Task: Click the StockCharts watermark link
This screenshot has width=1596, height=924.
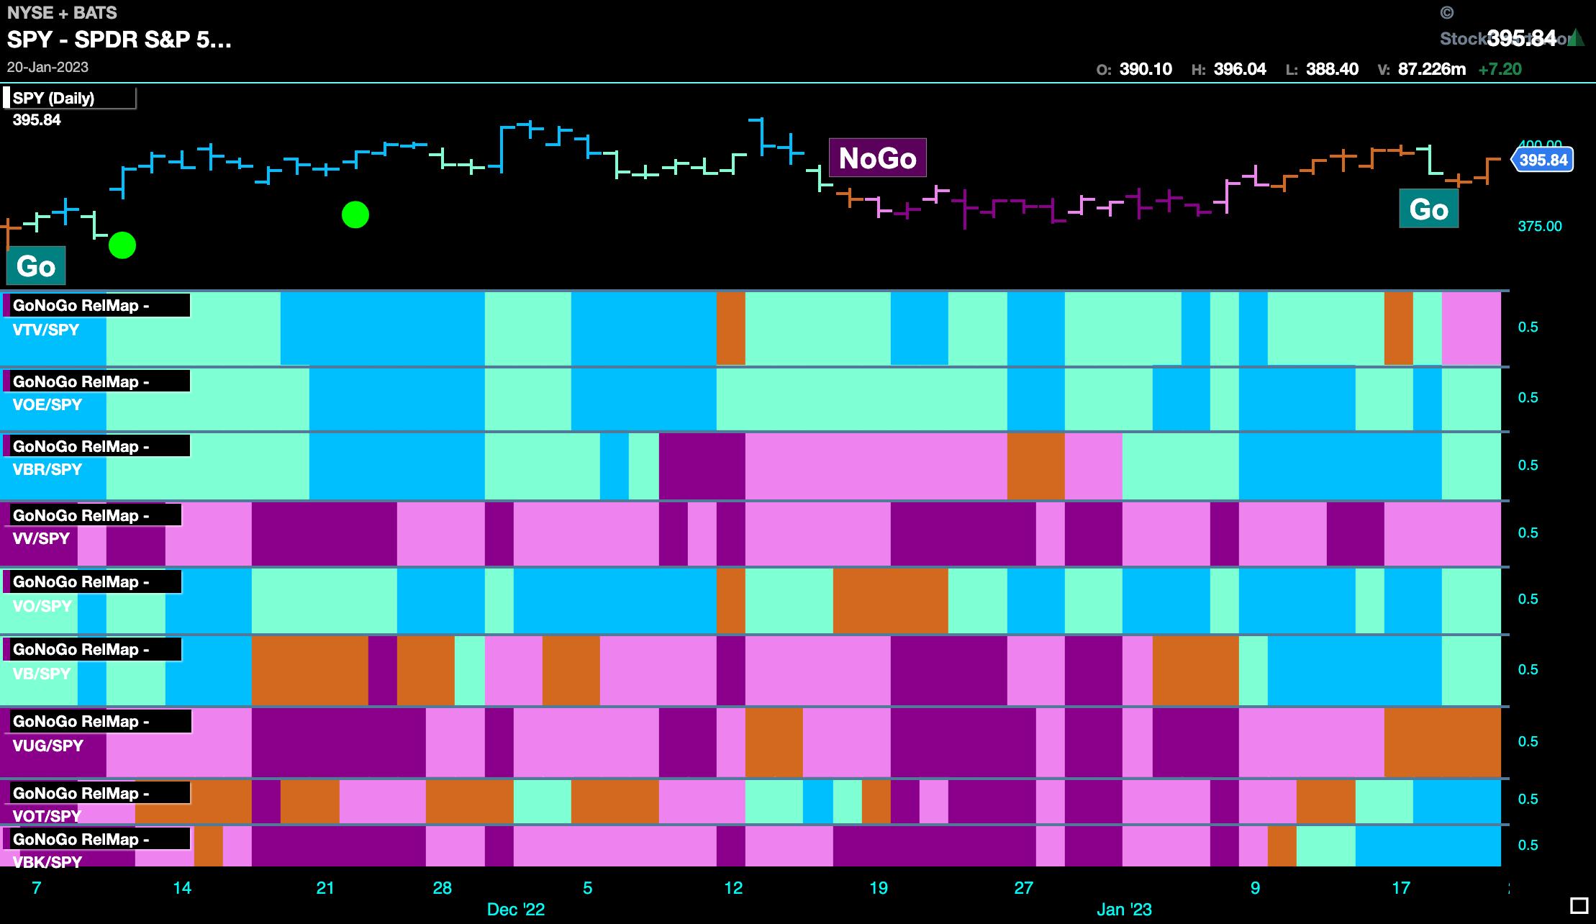Action: click(1464, 39)
